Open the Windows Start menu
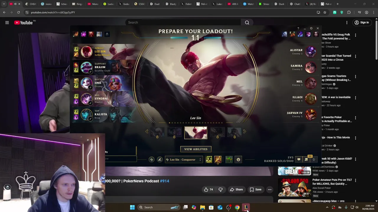 132,207
